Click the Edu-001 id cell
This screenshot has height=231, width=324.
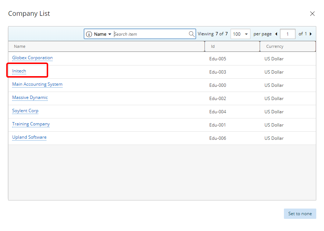tap(218, 125)
